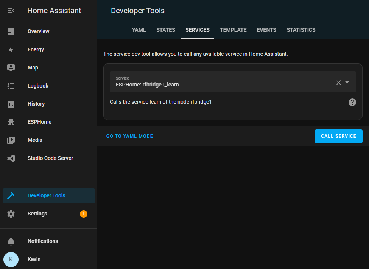Image resolution: width=369 pixels, height=269 pixels.
Task: Click the Go to YAML Mode link
Action: 130,136
